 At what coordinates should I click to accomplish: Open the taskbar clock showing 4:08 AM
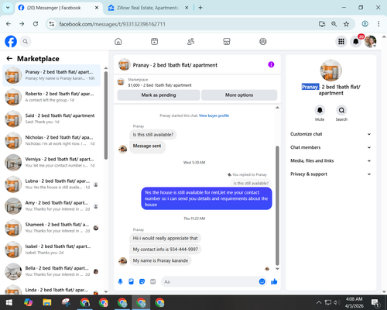coord(354,302)
